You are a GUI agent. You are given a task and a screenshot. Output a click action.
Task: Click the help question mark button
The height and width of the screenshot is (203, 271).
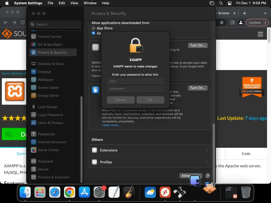click(207, 176)
